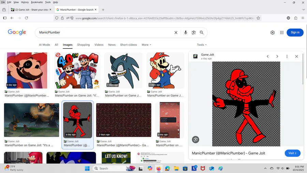Show hidden system tray icons
This screenshot has width=307, height=173.
[x=265, y=168]
